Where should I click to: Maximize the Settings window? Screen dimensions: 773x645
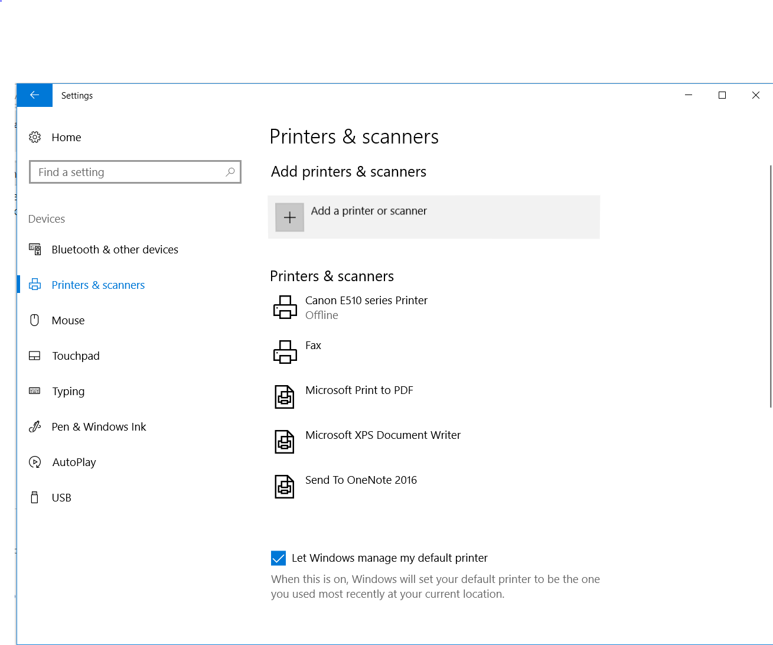(722, 95)
